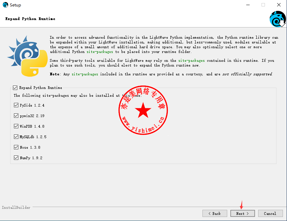Click the Setup title bar app icon
This screenshot has height=221, width=287.
pyautogui.click(x=5, y=5)
